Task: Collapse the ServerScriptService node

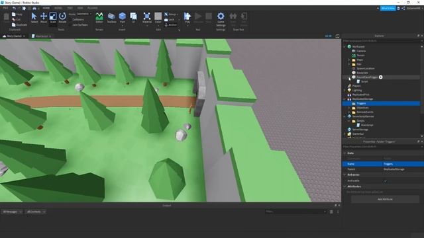Action: click(344, 116)
